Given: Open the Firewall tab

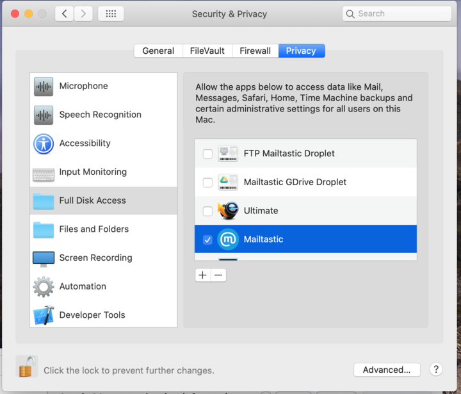Looking at the screenshot, I should pos(255,51).
